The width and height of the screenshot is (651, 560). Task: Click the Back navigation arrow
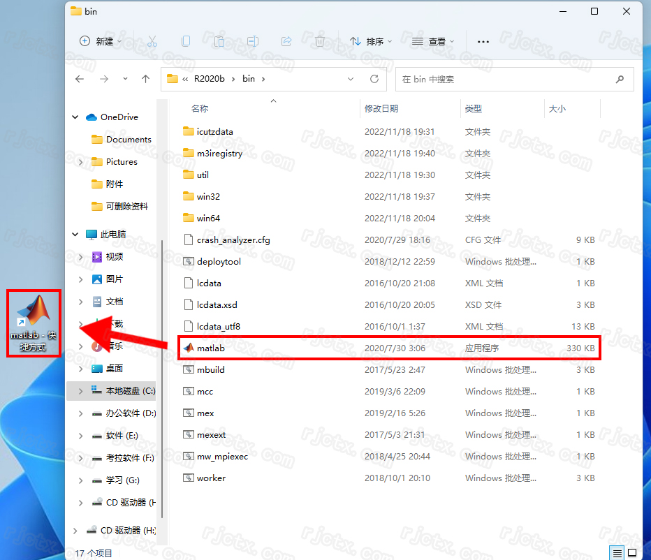coord(80,79)
